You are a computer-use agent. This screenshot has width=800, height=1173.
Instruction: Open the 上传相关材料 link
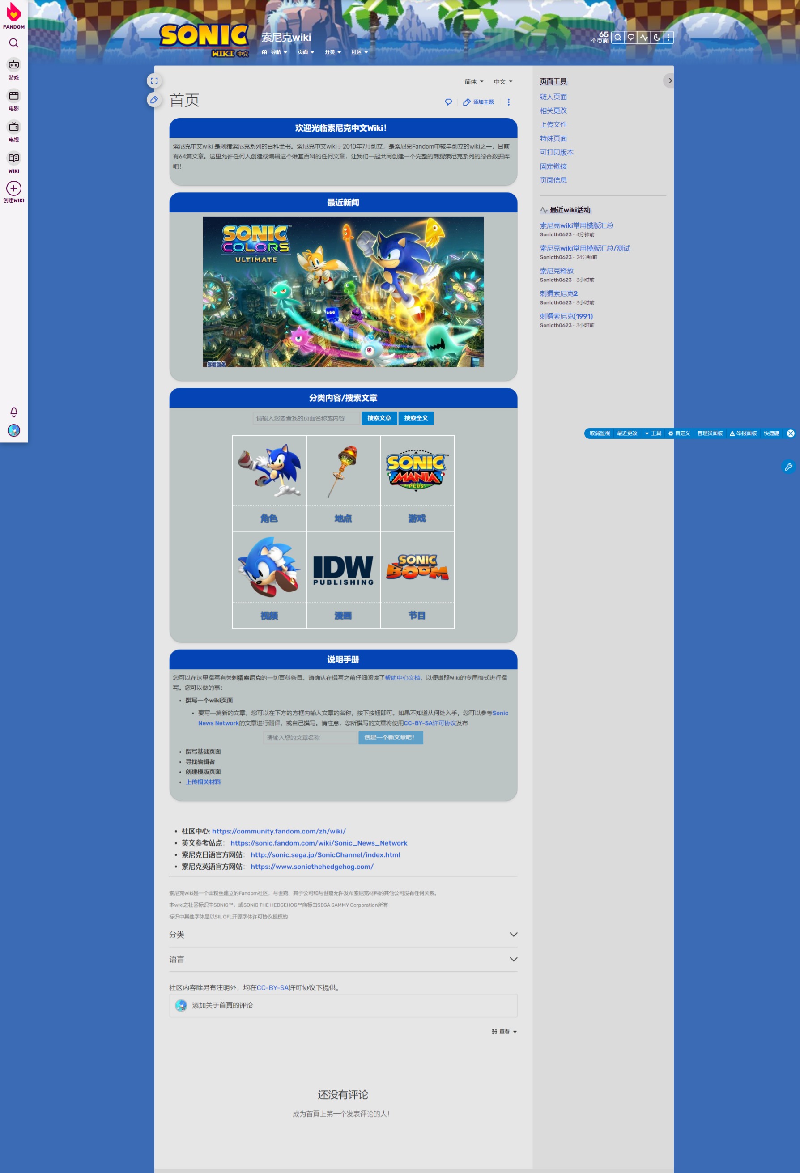click(x=203, y=782)
